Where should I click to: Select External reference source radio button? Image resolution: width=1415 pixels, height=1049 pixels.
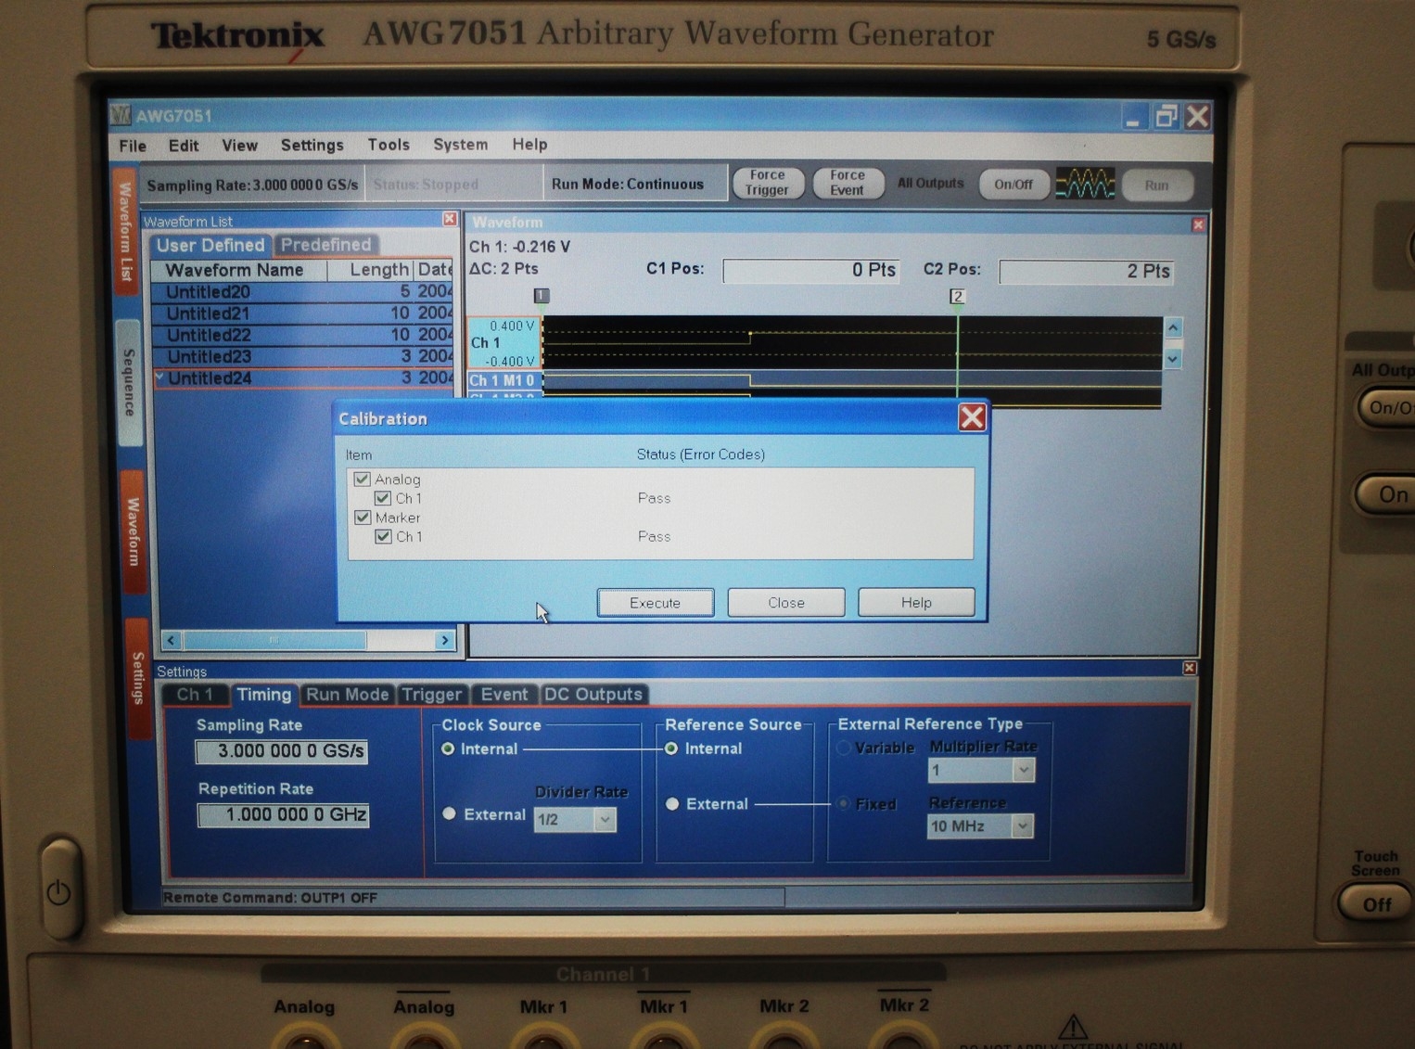(672, 804)
